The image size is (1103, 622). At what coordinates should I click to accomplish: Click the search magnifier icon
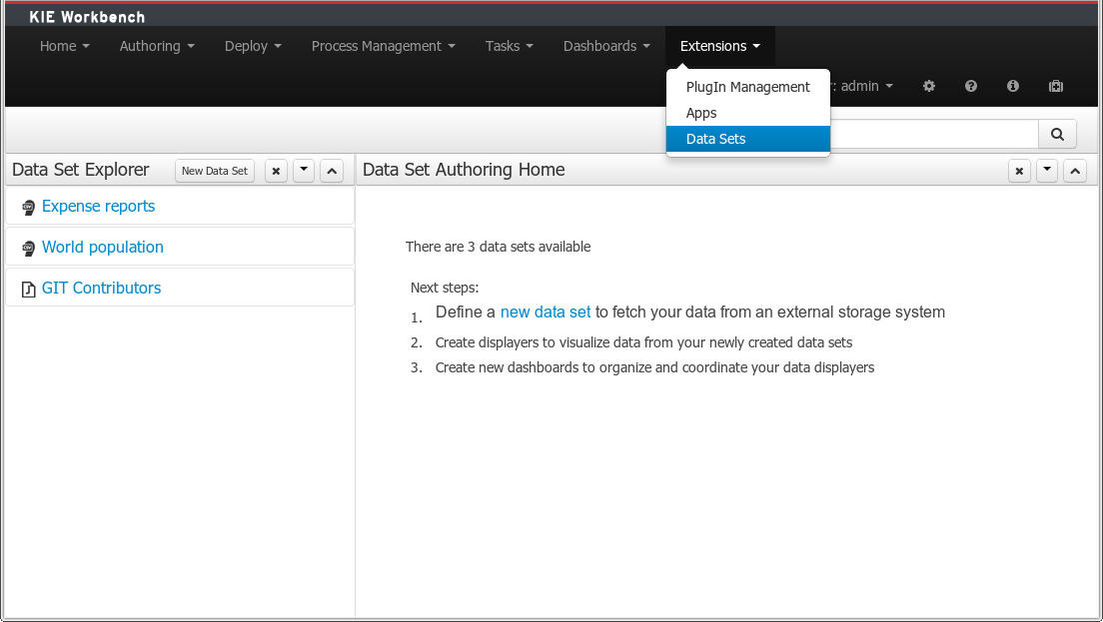(1057, 133)
